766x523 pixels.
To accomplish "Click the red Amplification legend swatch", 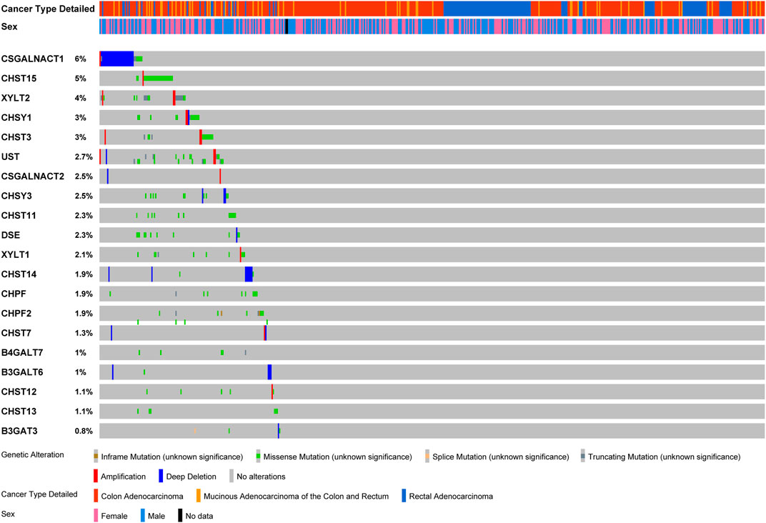I will (x=96, y=476).
